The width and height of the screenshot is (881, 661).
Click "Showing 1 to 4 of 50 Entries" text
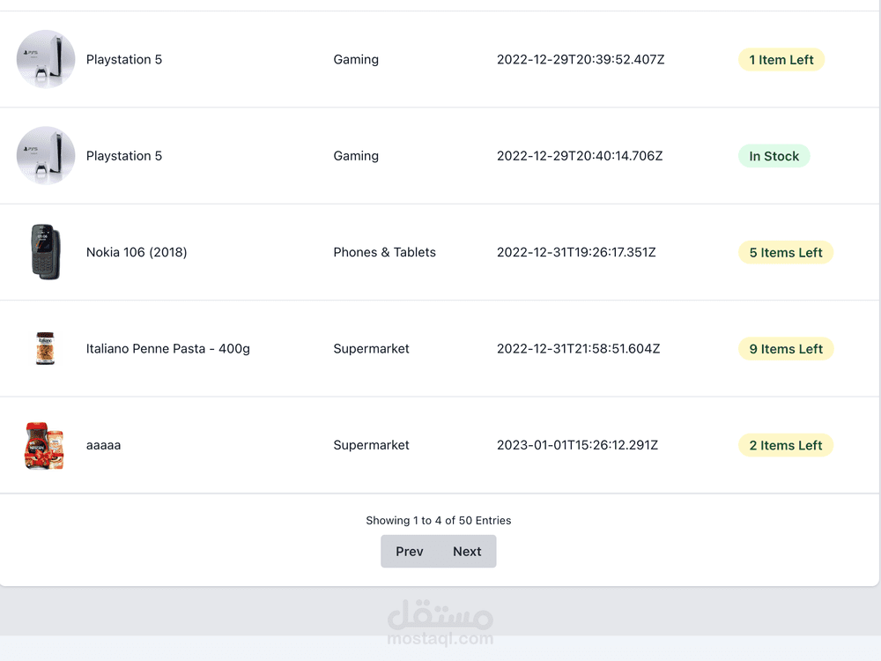[x=438, y=521]
